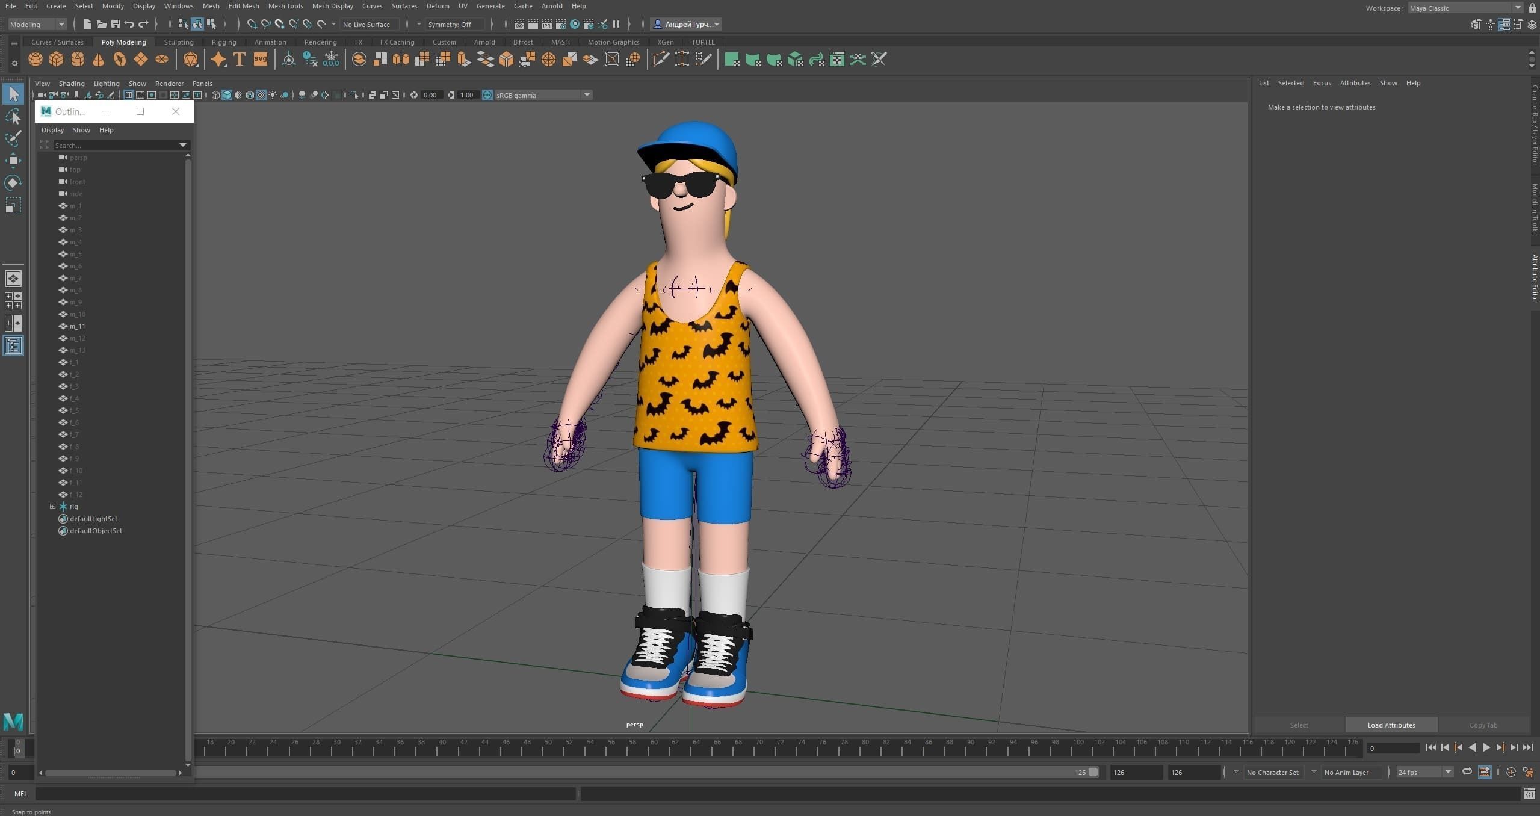
Task: Click the Load Attributes button
Action: pyautogui.click(x=1391, y=725)
